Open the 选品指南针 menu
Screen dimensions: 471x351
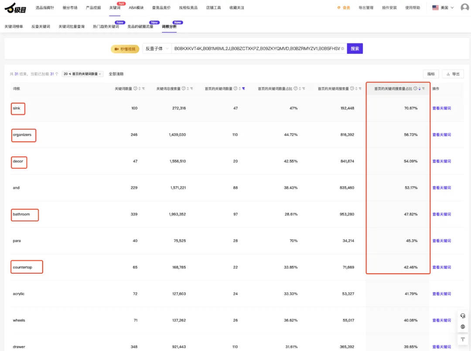(x=45, y=7)
